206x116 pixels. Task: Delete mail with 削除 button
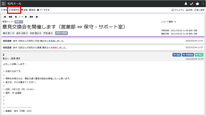pyautogui.click(x=32, y=10)
